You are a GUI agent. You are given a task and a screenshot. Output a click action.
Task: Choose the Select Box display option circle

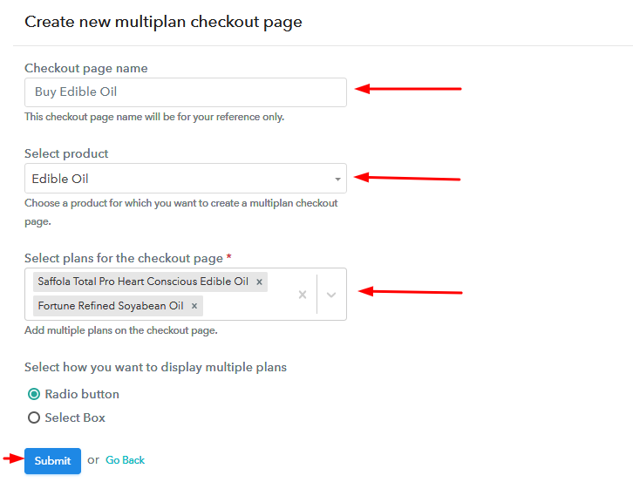(34, 418)
